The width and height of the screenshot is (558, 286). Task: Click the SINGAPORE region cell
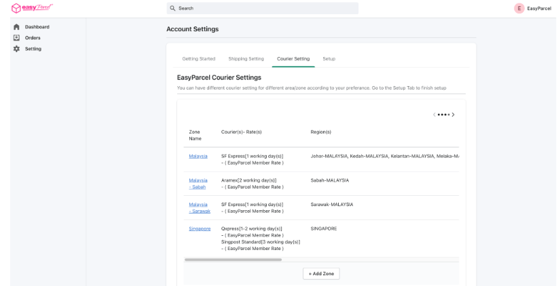point(324,229)
